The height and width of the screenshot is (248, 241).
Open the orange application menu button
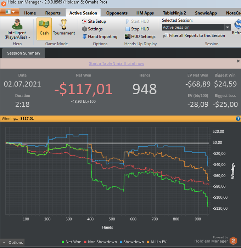10,12
